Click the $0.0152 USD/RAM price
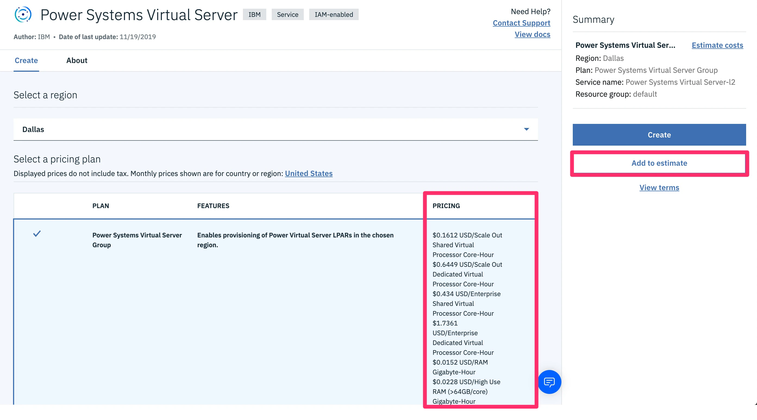The height and width of the screenshot is (420, 757). (x=460, y=362)
